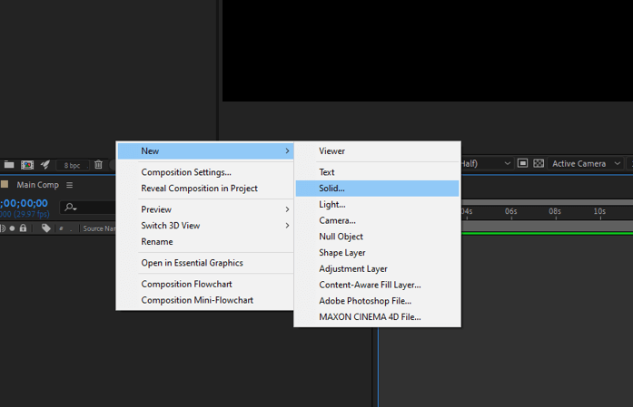This screenshot has height=407, width=633.
Task: Select MAXON CINEMA 4D File... entry
Action: (378, 317)
